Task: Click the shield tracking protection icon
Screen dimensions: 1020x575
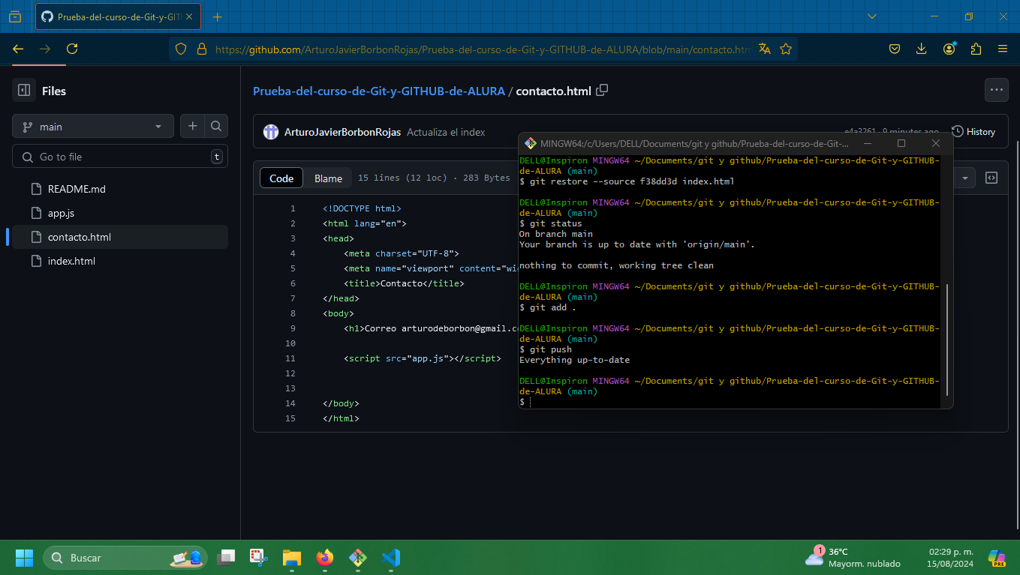Action: click(180, 49)
